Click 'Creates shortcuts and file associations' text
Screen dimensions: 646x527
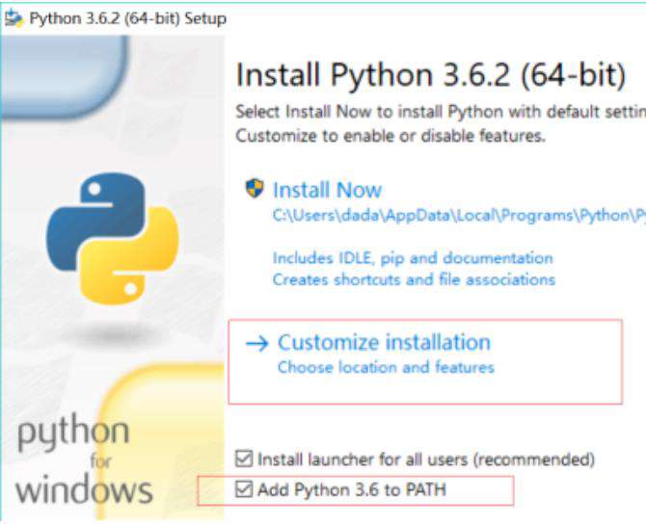[414, 280]
